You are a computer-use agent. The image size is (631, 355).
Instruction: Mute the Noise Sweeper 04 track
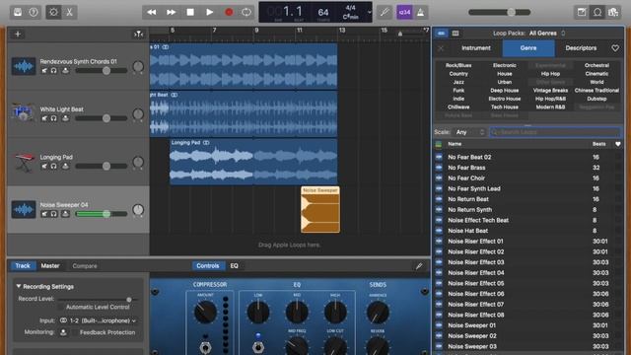[x=44, y=214]
